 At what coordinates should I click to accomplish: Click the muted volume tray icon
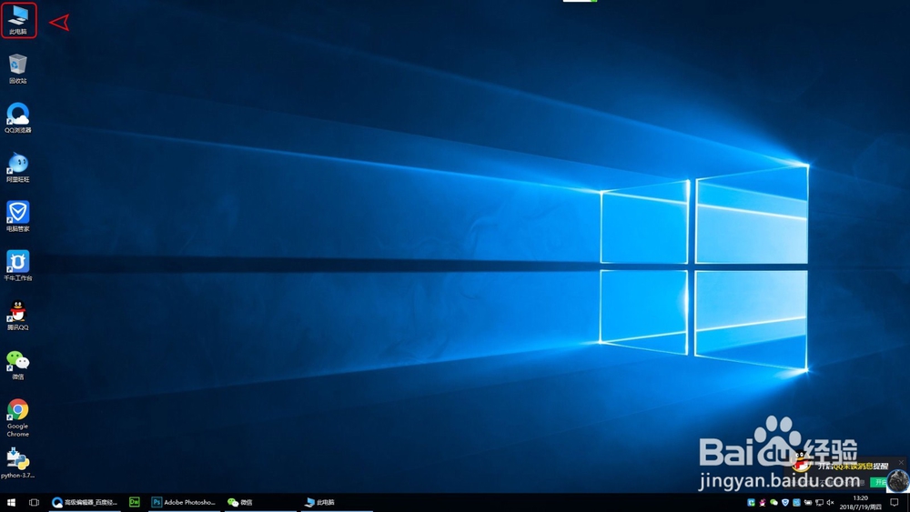point(831,502)
